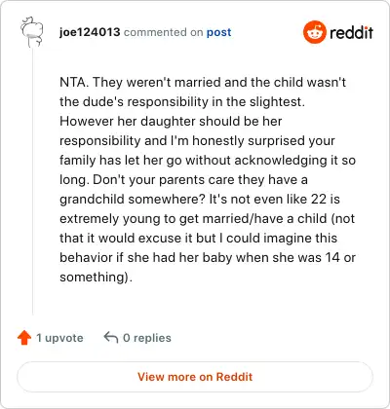Click the word 'responsibility' in the second line

tap(168, 102)
